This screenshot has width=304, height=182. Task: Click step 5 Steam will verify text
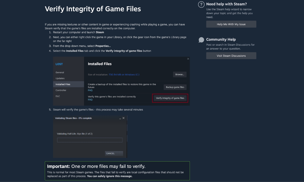tap(98, 110)
